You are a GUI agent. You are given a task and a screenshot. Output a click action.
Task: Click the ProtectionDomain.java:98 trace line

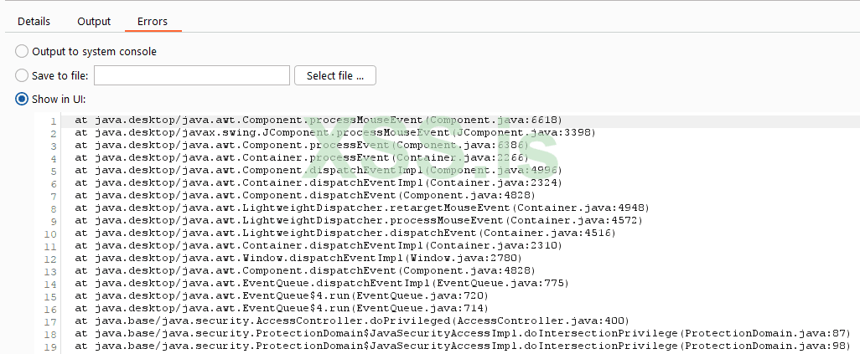click(463, 346)
